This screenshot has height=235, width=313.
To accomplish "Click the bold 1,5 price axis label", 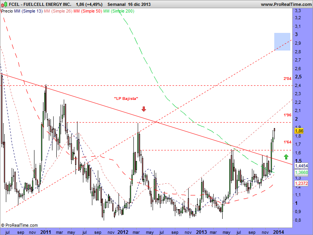I will (x=298, y=161).
